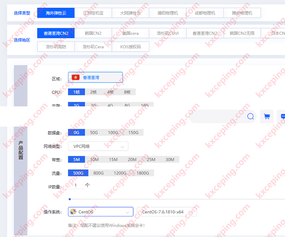Switch to the 江苏挂机宝 type tab
Viewport: 285px width, 237px height.
(93, 13)
